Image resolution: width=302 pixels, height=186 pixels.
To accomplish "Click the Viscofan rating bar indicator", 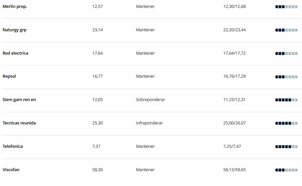I will (x=287, y=170).
